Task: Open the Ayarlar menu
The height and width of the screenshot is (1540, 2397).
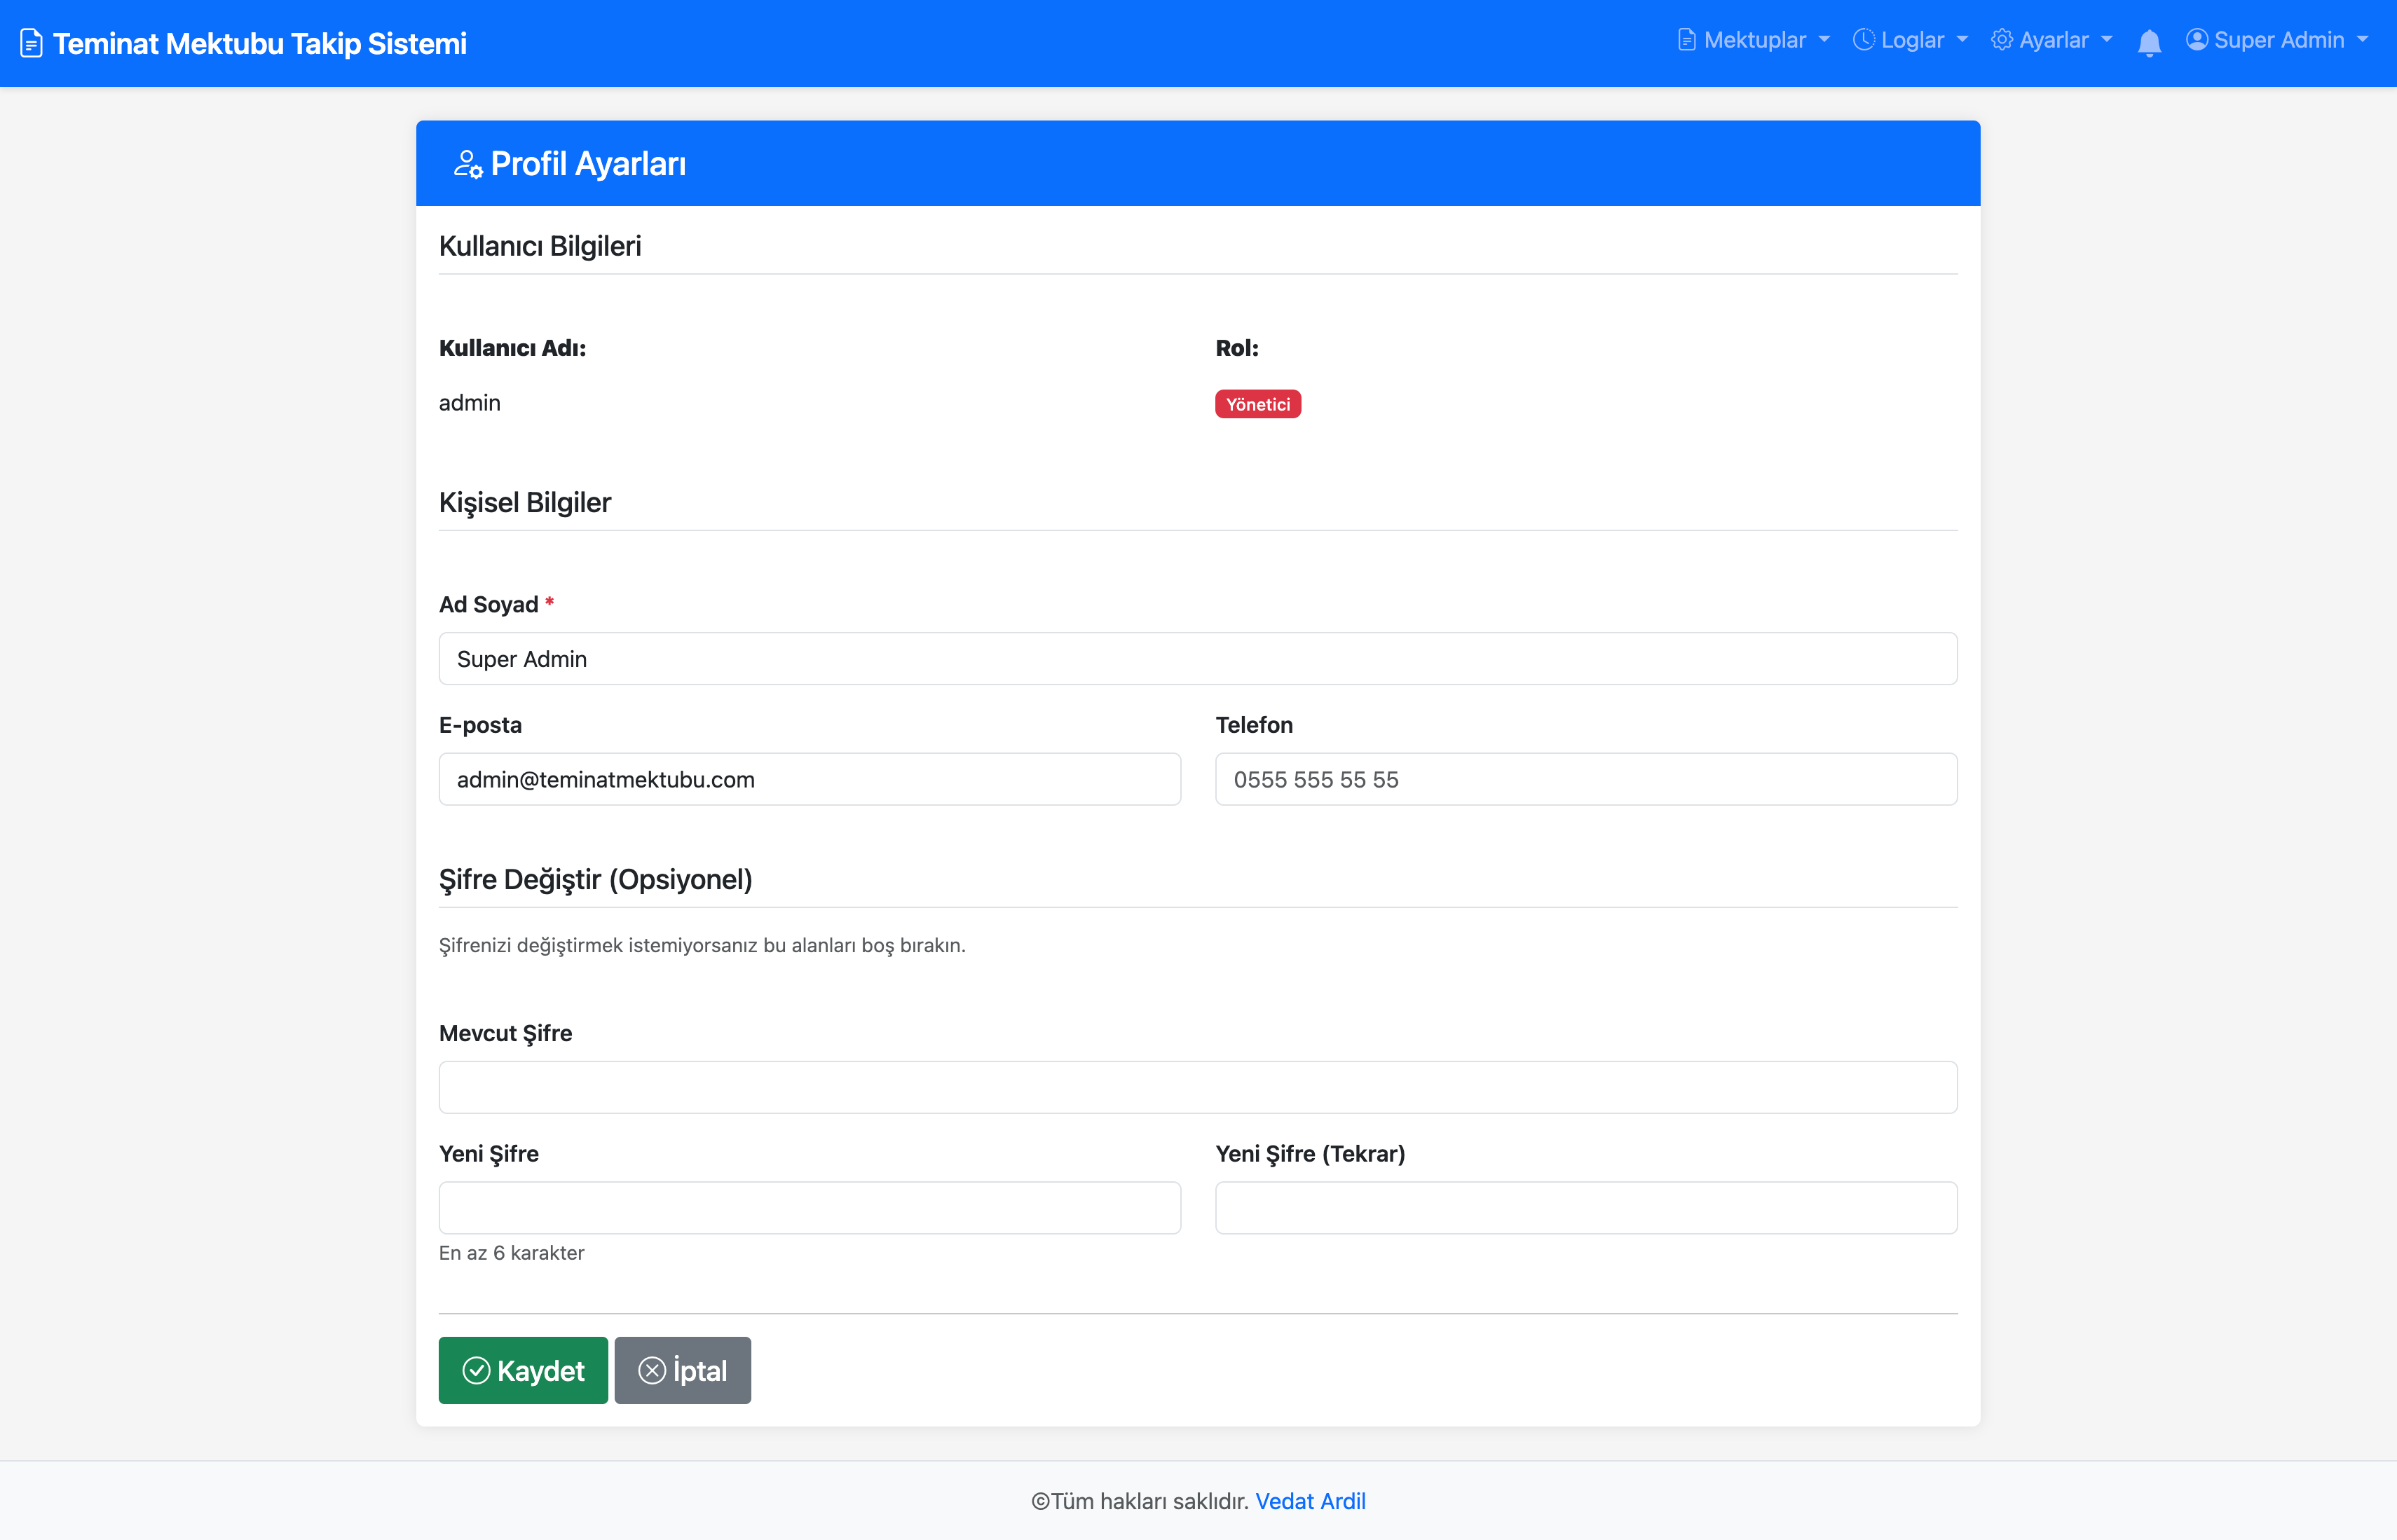Action: (2053, 40)
